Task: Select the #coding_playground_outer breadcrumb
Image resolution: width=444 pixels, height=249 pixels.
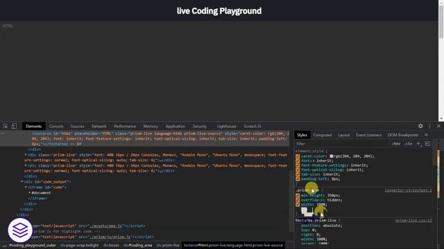Action: 33,246
